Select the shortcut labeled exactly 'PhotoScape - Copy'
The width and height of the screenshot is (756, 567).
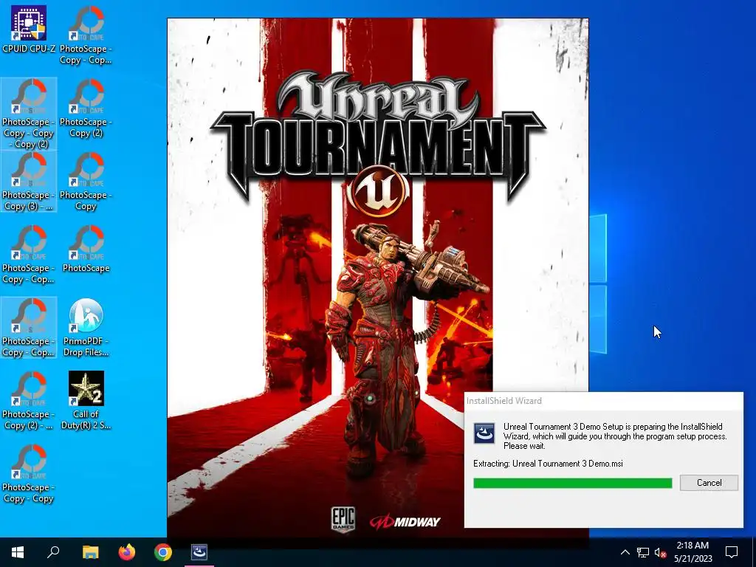pyautogui.click(x=86, y=182)
